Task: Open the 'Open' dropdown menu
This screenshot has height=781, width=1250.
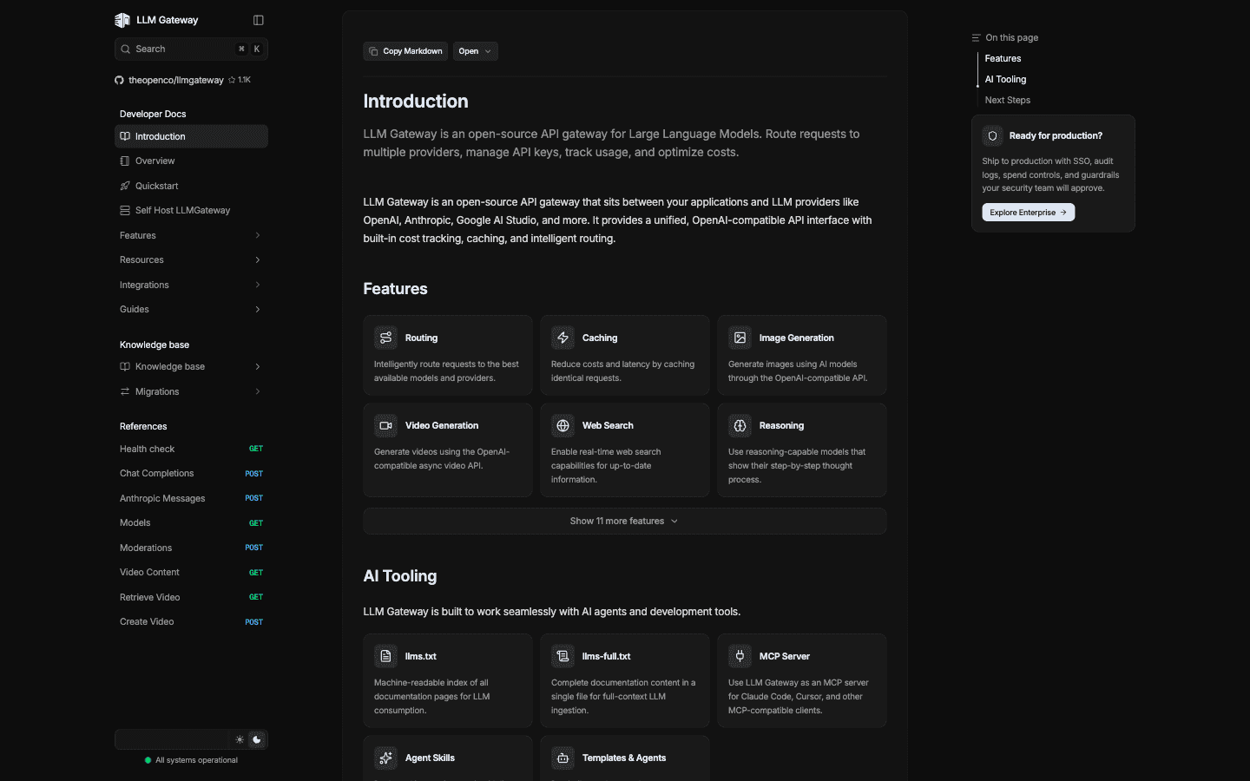Action: coord(476,51)
